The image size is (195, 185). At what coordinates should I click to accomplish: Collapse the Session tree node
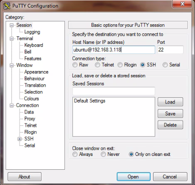[x=11, y=25]
